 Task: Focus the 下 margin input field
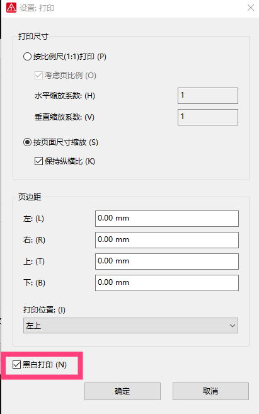click(x=167, y=283)
